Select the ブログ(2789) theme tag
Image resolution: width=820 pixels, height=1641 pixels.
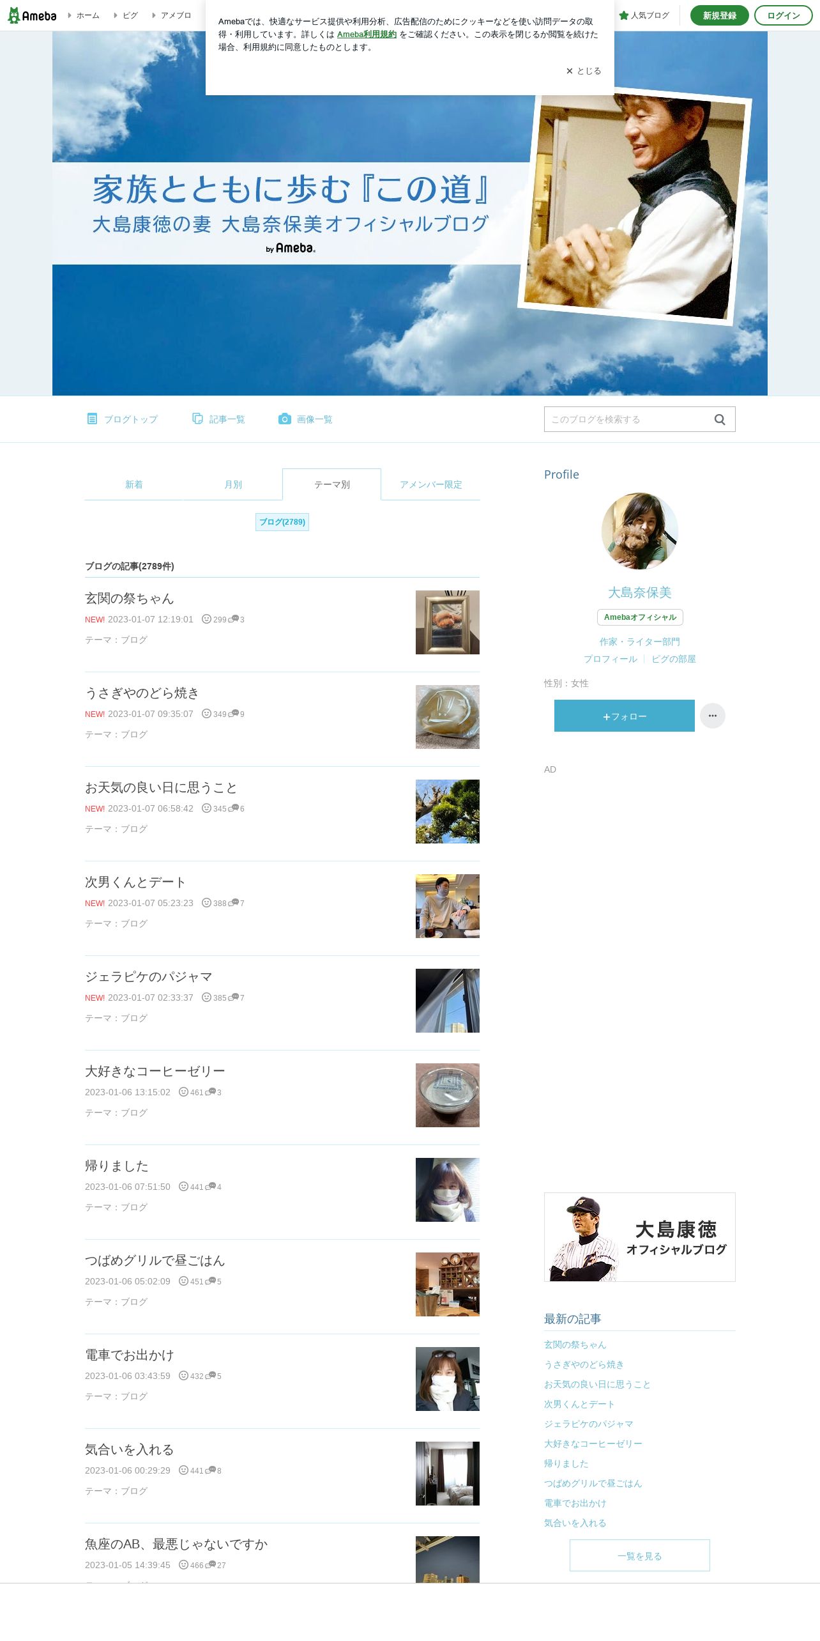click(x=282, y=522)
